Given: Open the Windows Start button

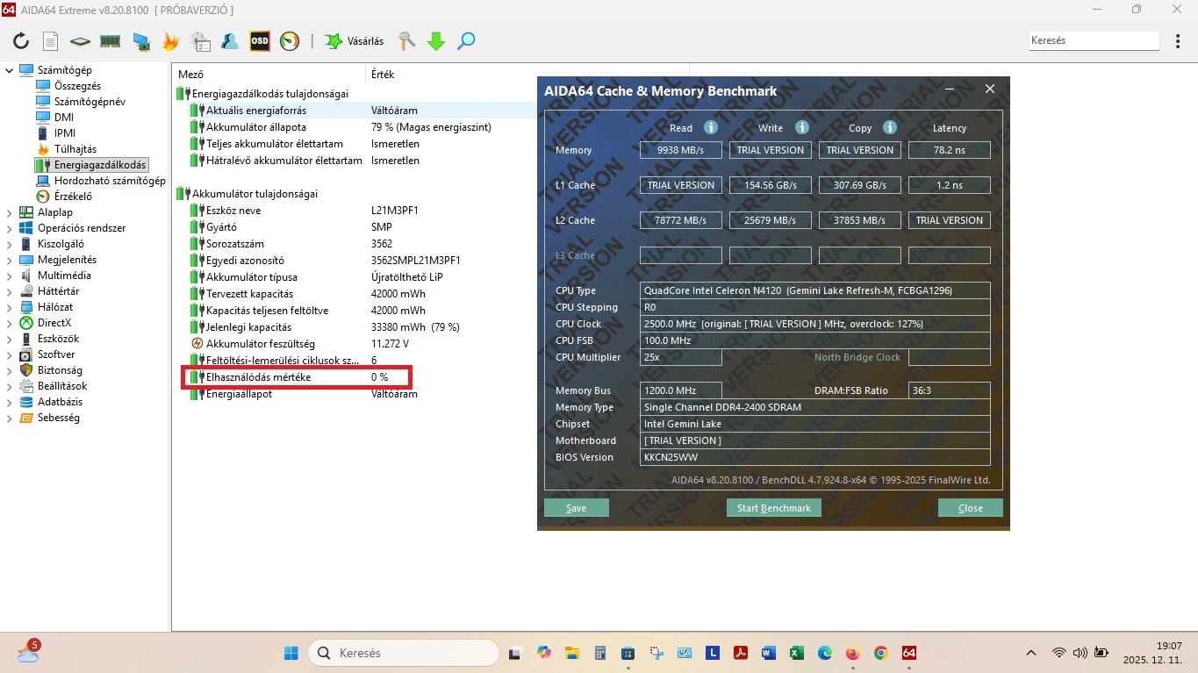Looking at the screenshot, I should click(x=290, y=653).
